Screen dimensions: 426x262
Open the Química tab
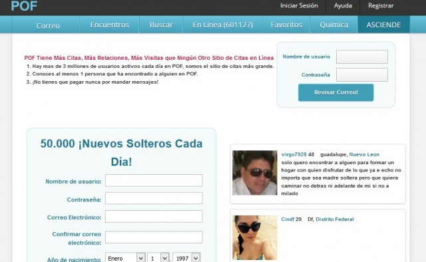[x=333, y=25]
